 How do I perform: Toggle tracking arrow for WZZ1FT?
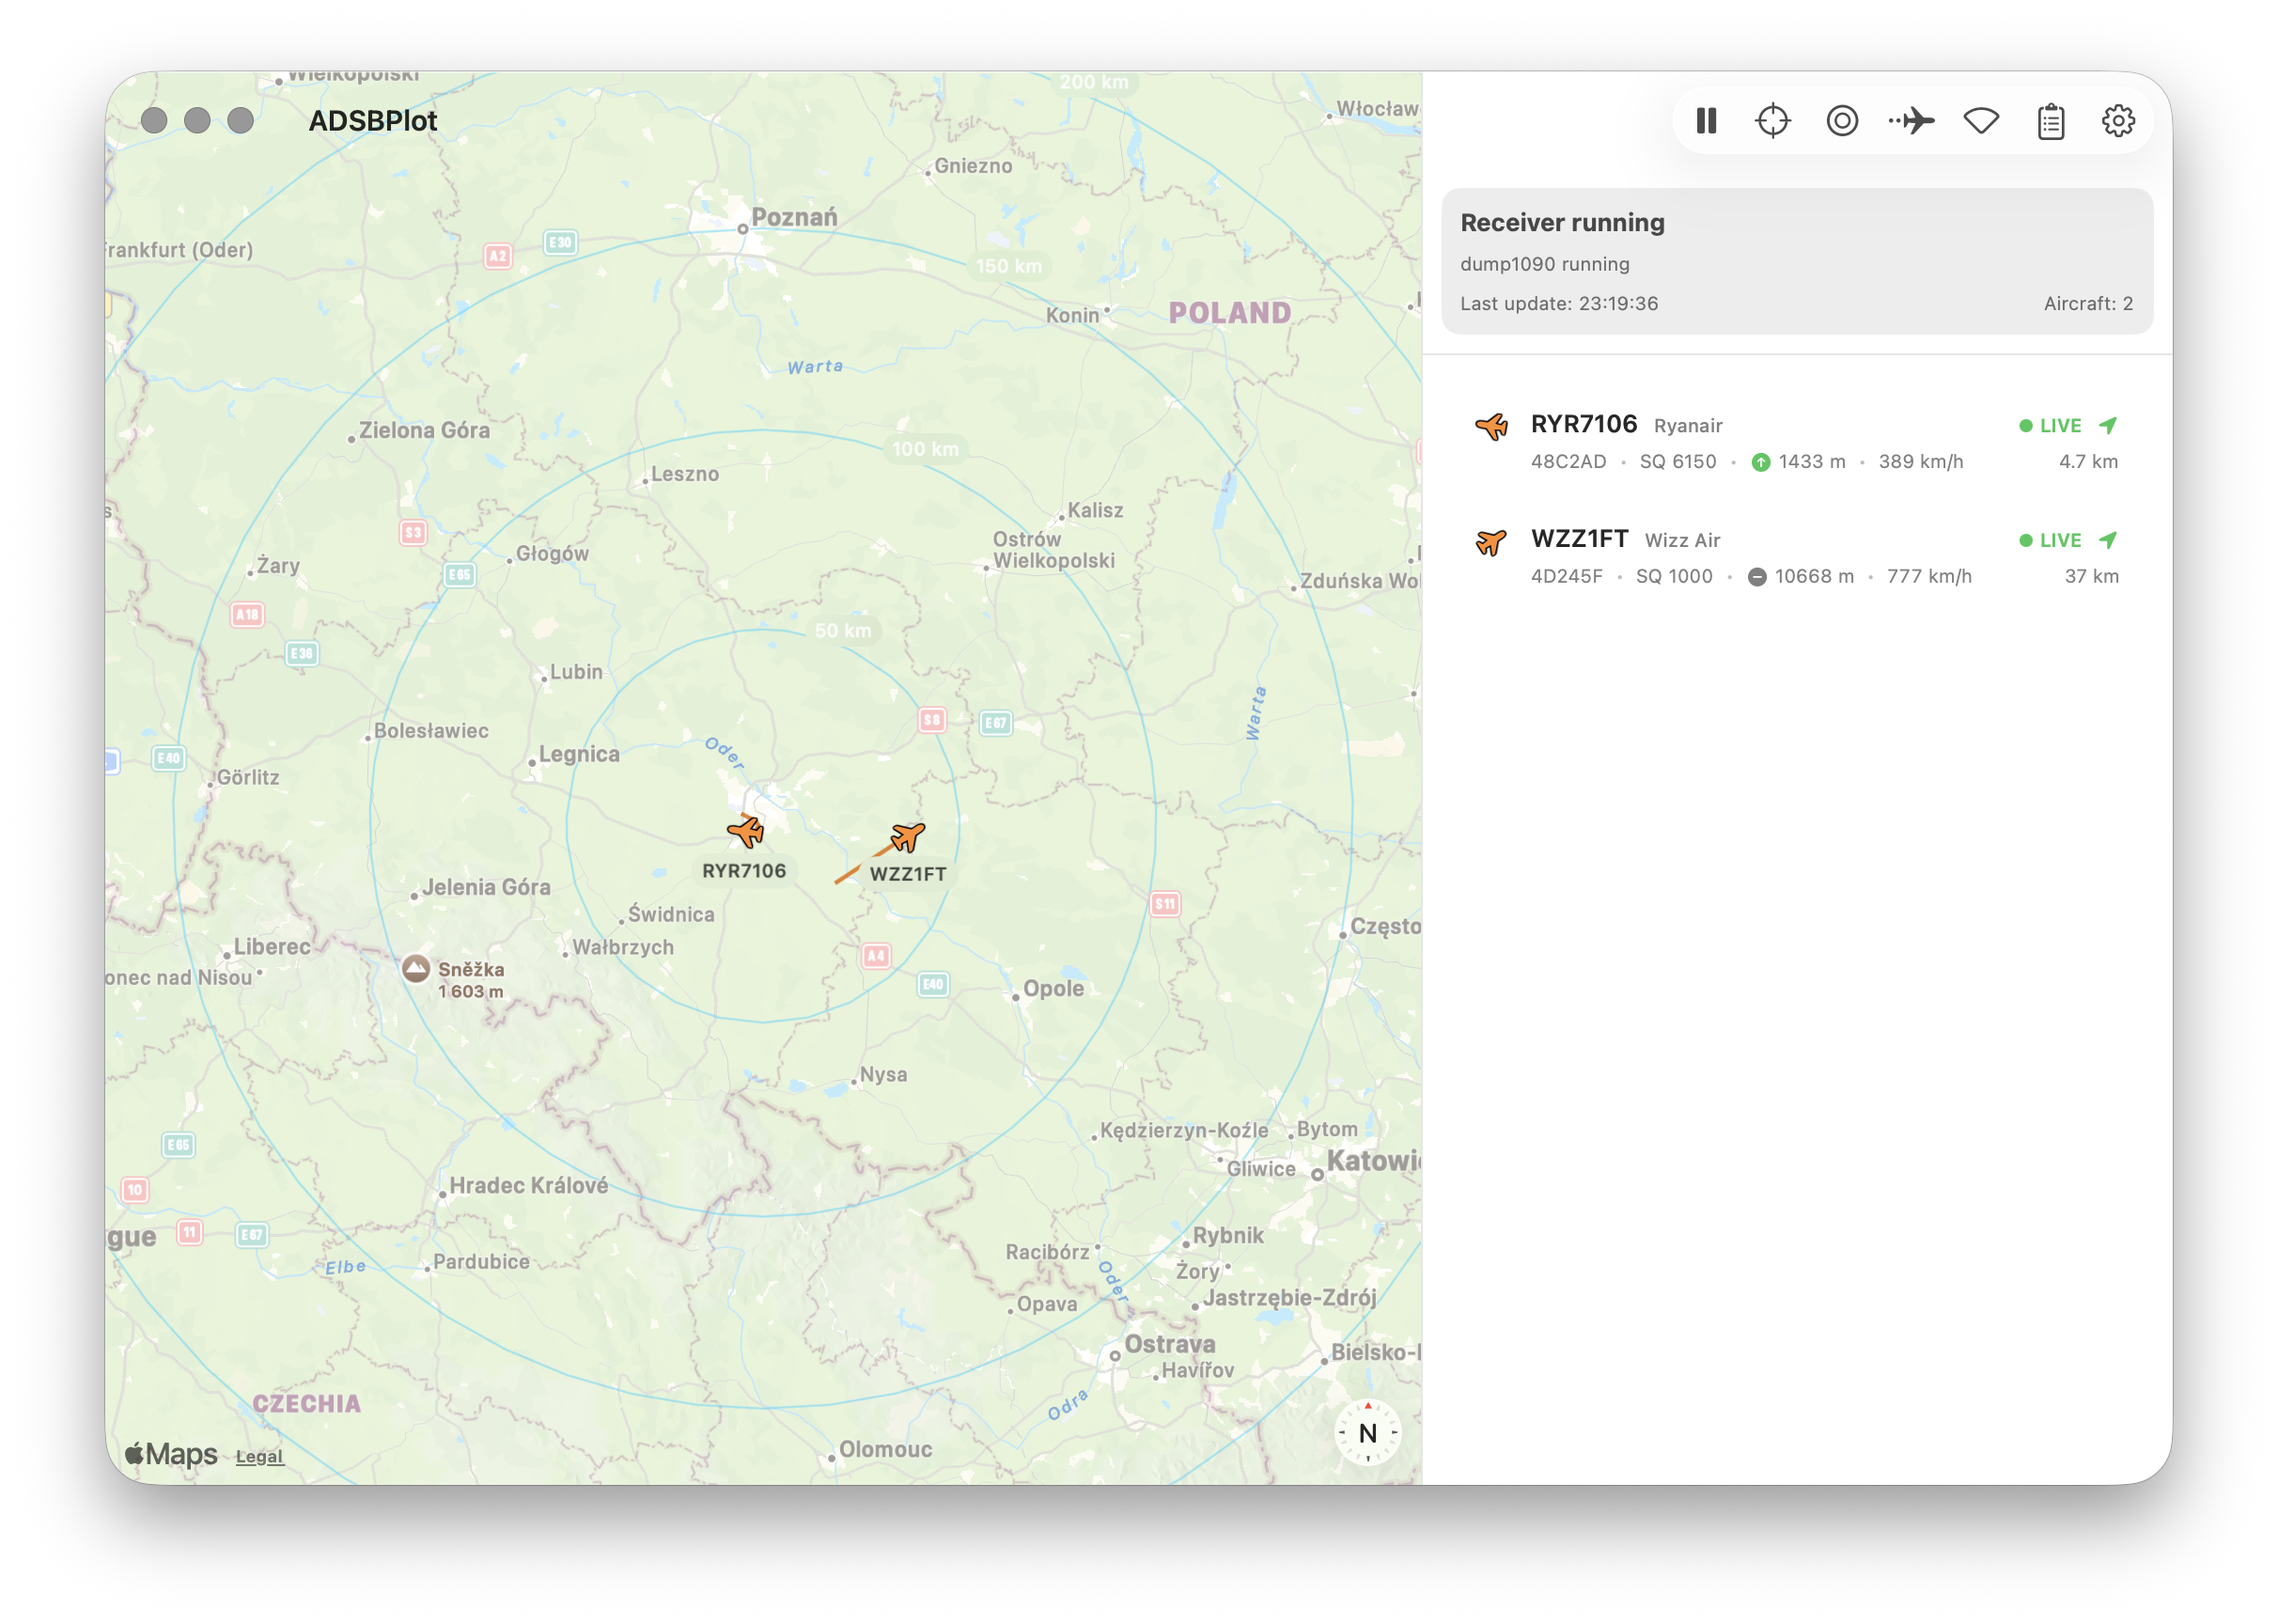tap(2108, 539)
